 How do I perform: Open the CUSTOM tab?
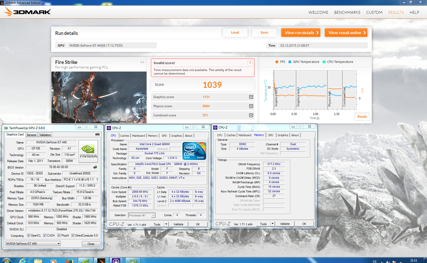(374, 12)
